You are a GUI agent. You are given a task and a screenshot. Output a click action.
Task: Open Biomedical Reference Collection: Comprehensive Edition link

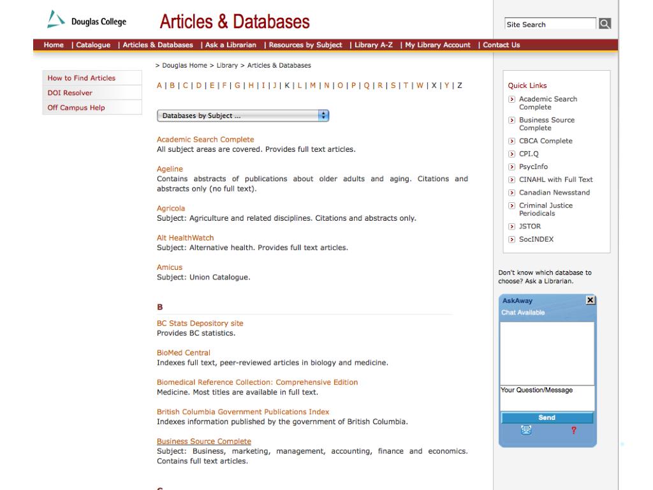point(258,383)
